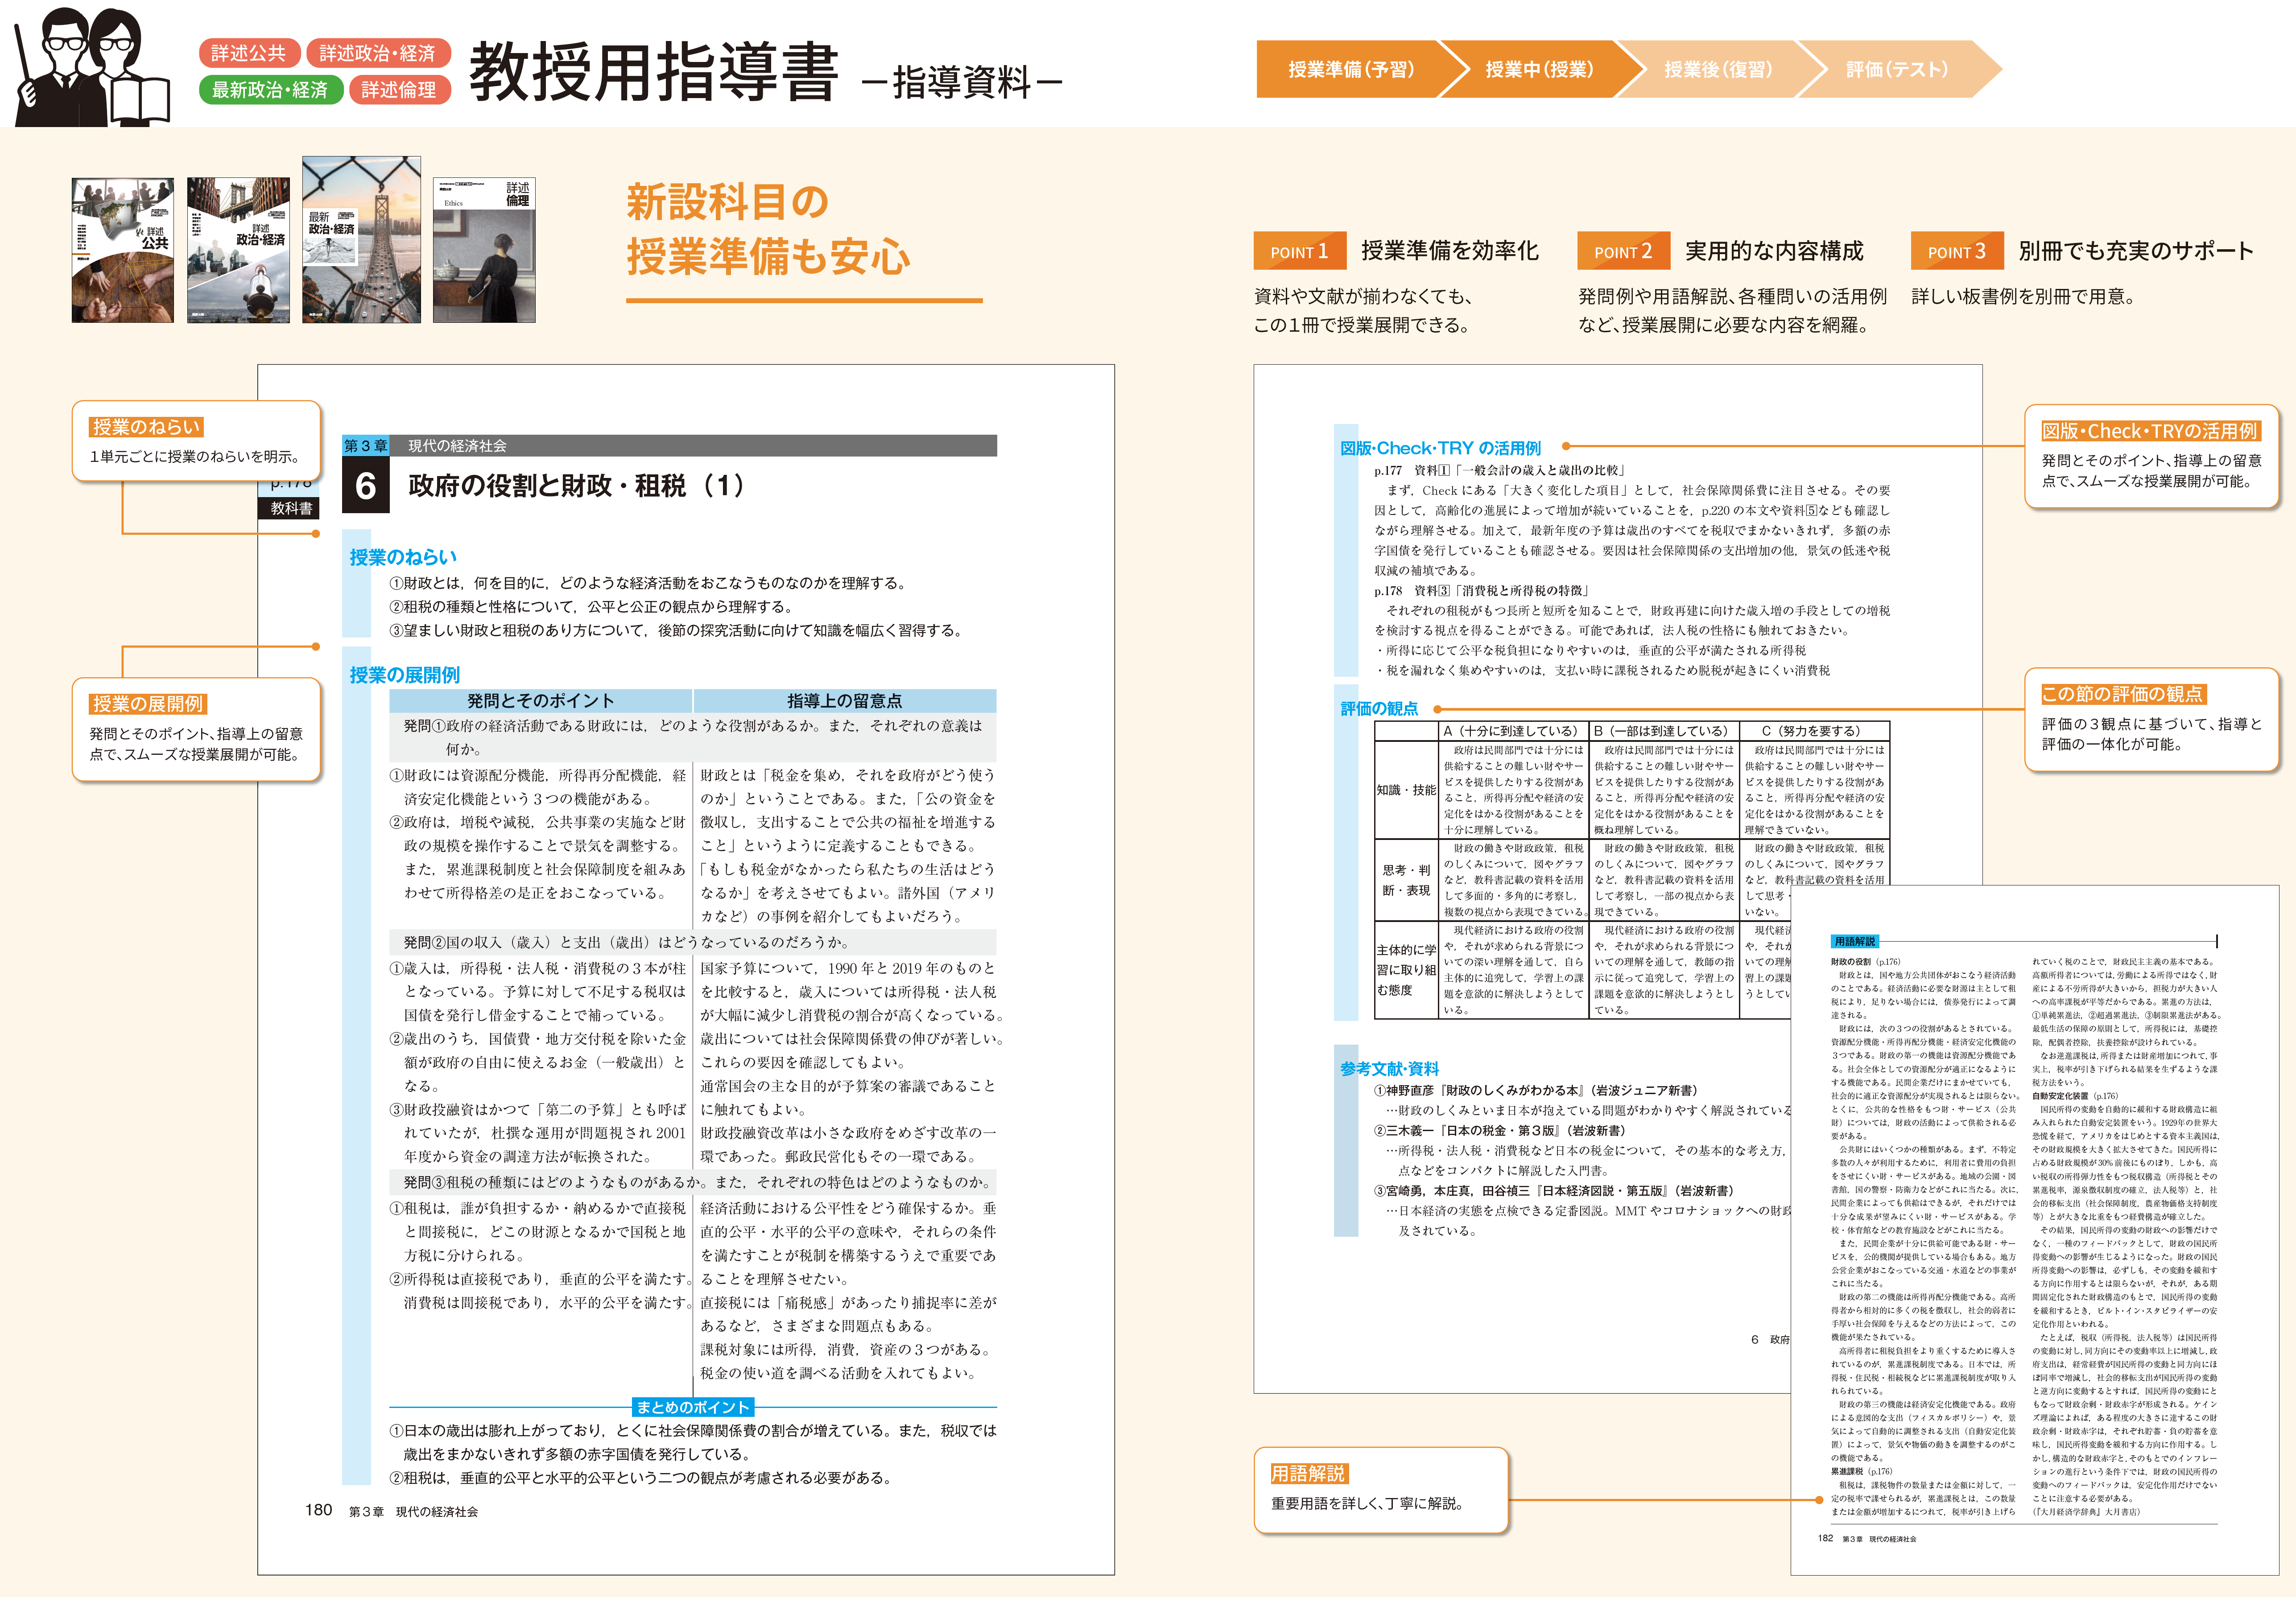Click the heading 授業準備を効率化
The height and width of the screenshot is (1597, 2296).
coord(1450,251)
